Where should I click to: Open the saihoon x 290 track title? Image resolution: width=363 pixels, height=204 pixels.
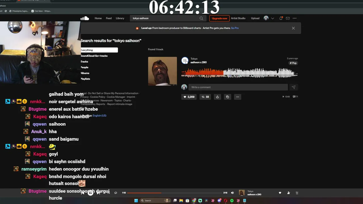click(x=199, y=62)
